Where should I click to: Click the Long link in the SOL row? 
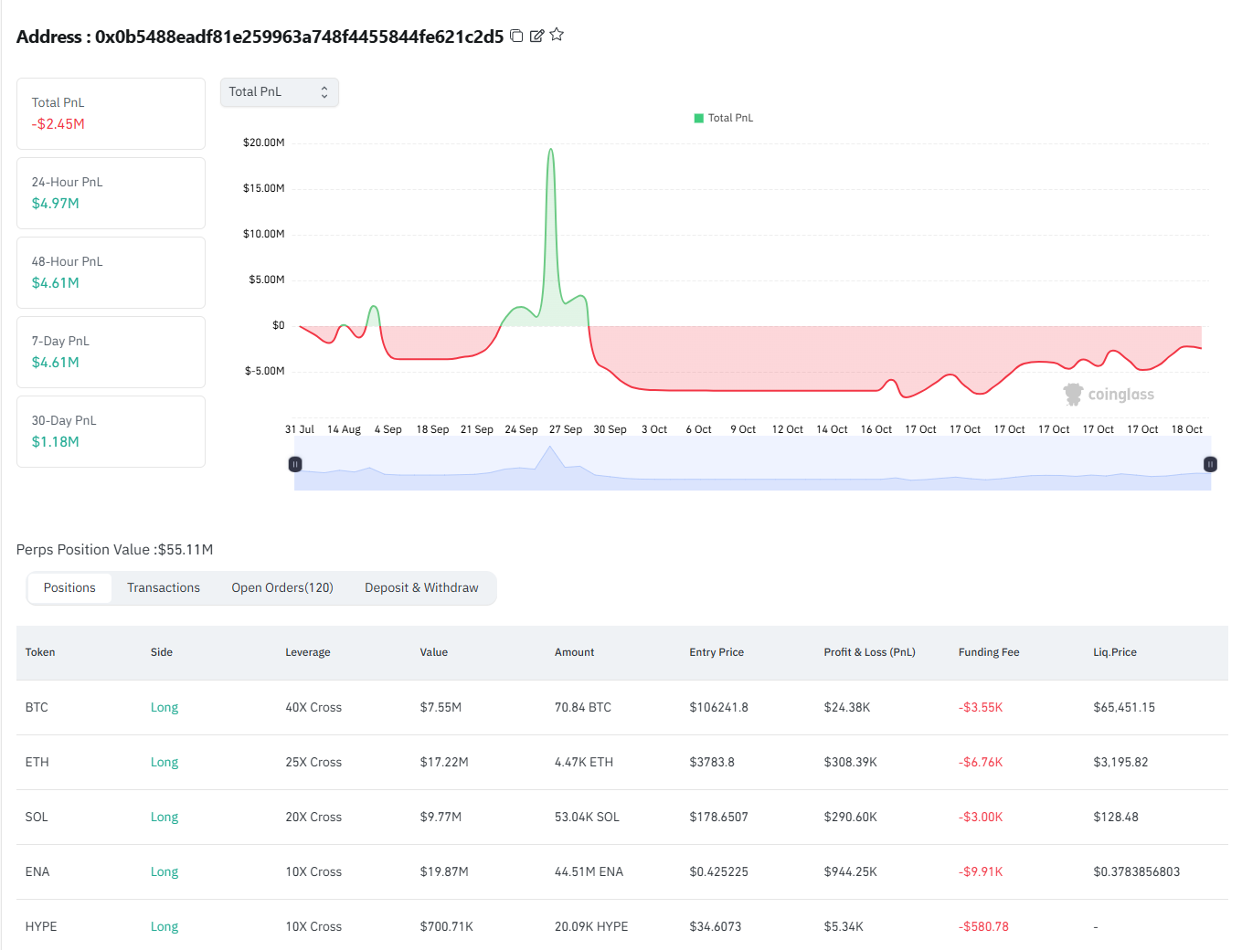pyautogui.click(x=165, y=818)
